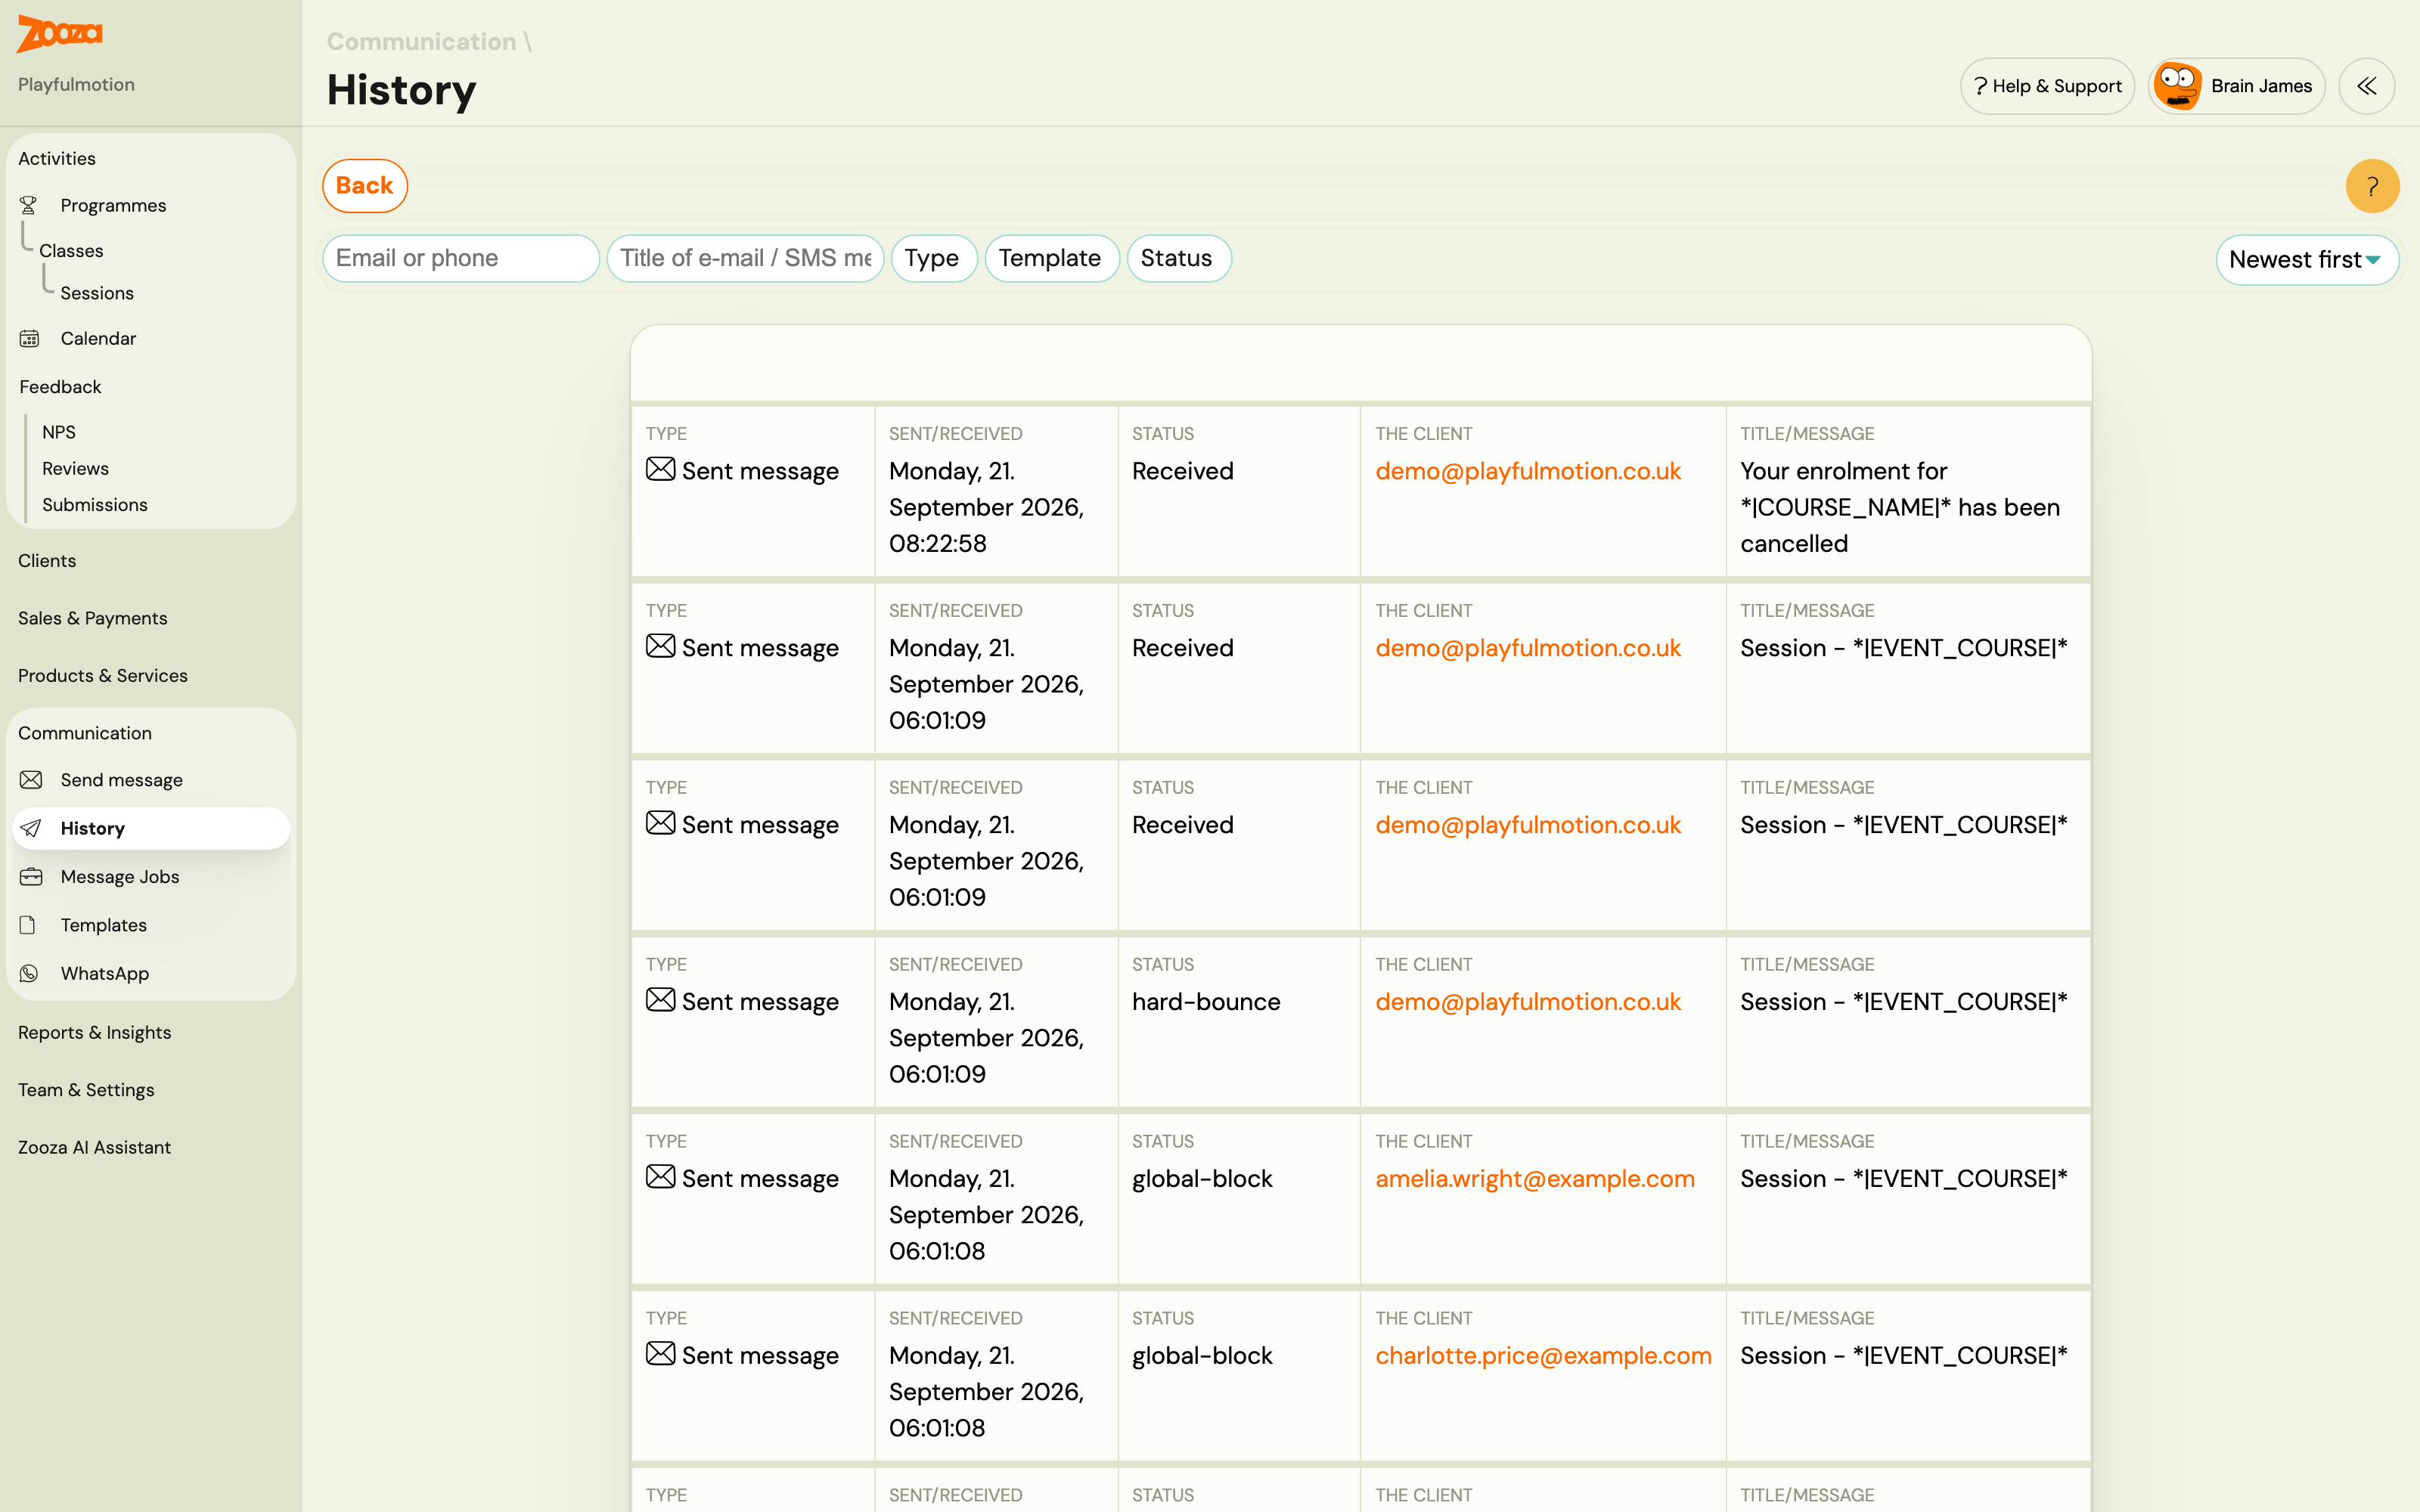Expand the Communication sidebar section
Screen dimensions: 2420x1512
(x=85, y=733)
